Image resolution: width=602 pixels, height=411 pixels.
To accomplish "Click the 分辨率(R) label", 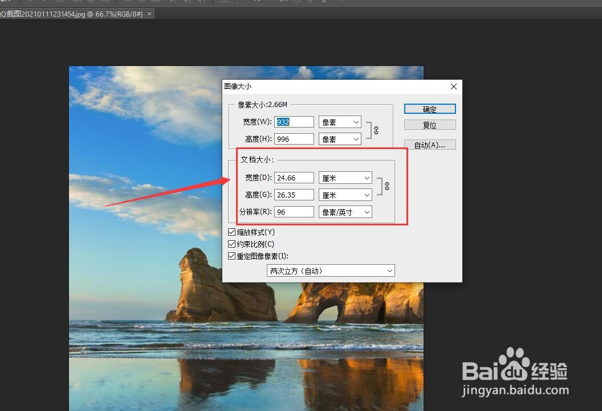I will pos(255,212).
